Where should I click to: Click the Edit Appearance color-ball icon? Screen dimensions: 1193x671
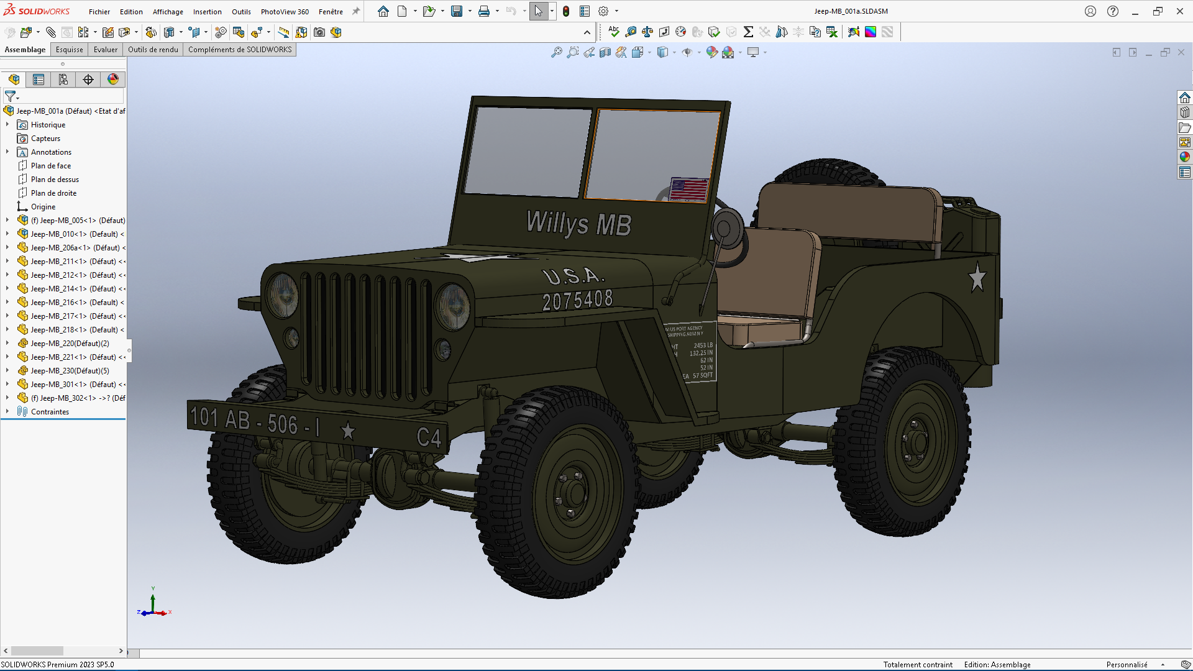tap(712, 52)
